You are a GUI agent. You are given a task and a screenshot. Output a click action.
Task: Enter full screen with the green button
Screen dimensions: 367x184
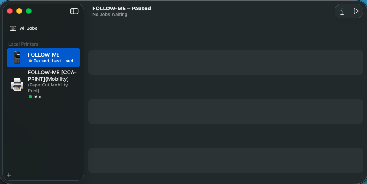(x=29, y=11)
